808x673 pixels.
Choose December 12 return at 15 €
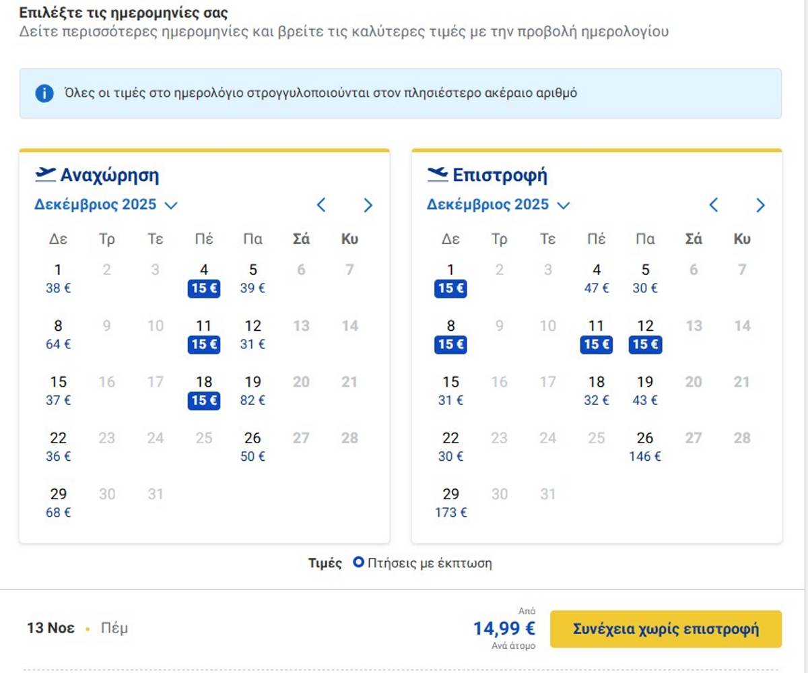coord(645,335)
